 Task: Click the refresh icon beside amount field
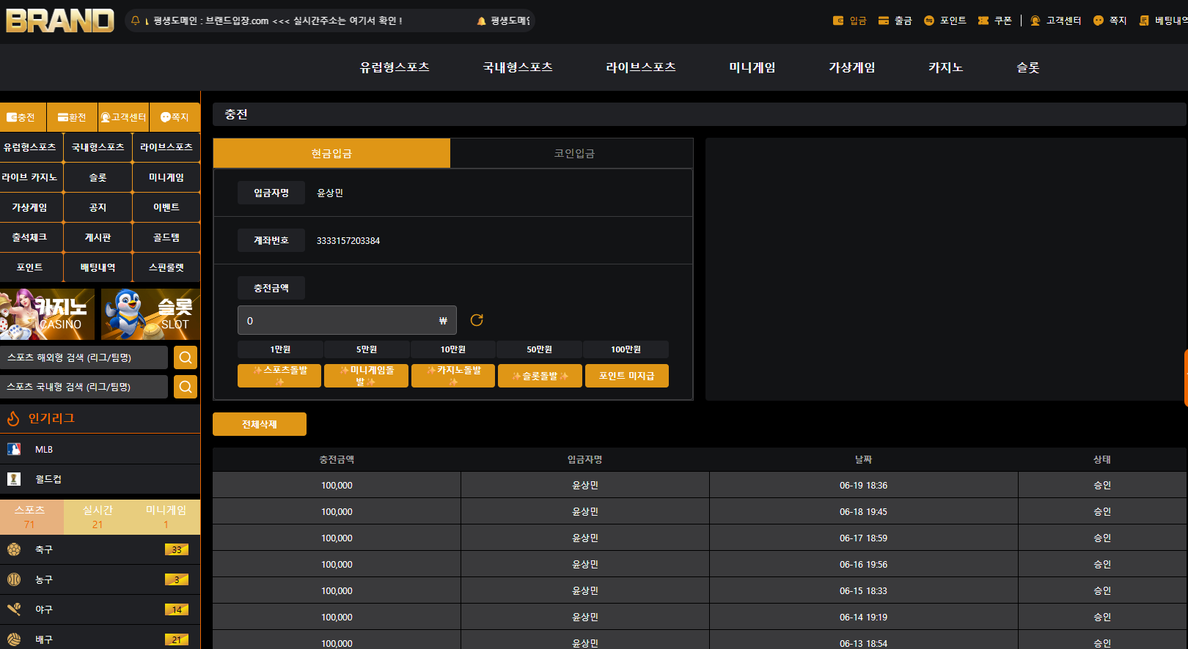(x=477, y=320)
